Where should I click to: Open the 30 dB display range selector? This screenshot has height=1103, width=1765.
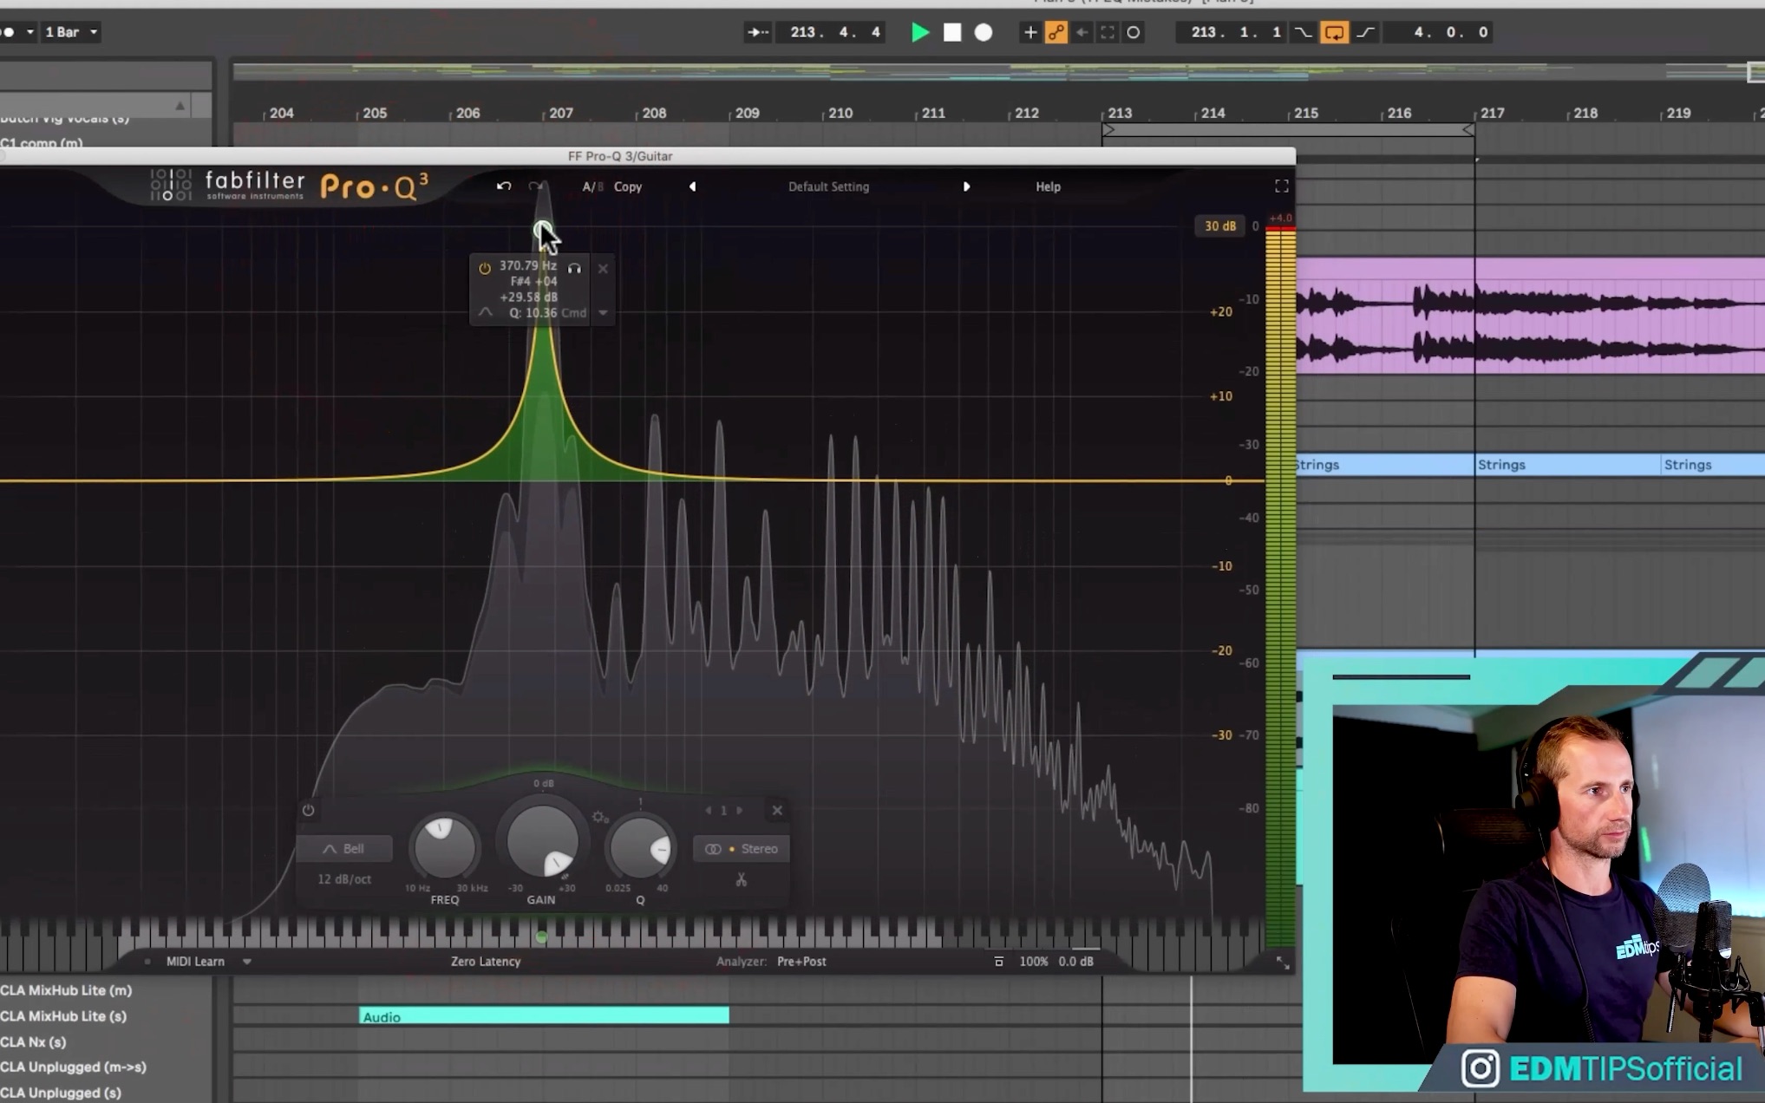1220,226
